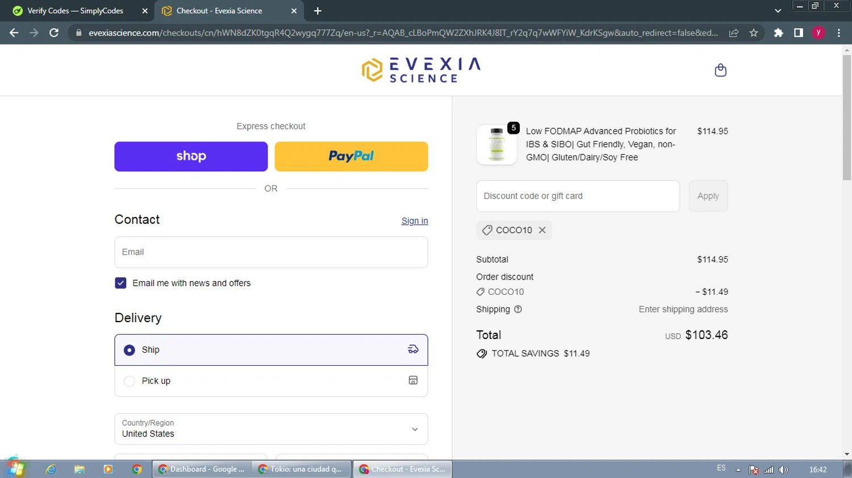Click the pick up store icon
This screenshot has width=852, height=478.
click(x=413, y=380)
